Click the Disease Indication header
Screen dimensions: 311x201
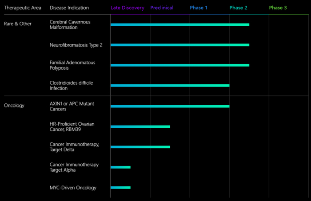pyautogui.click(x=69, y=8)
